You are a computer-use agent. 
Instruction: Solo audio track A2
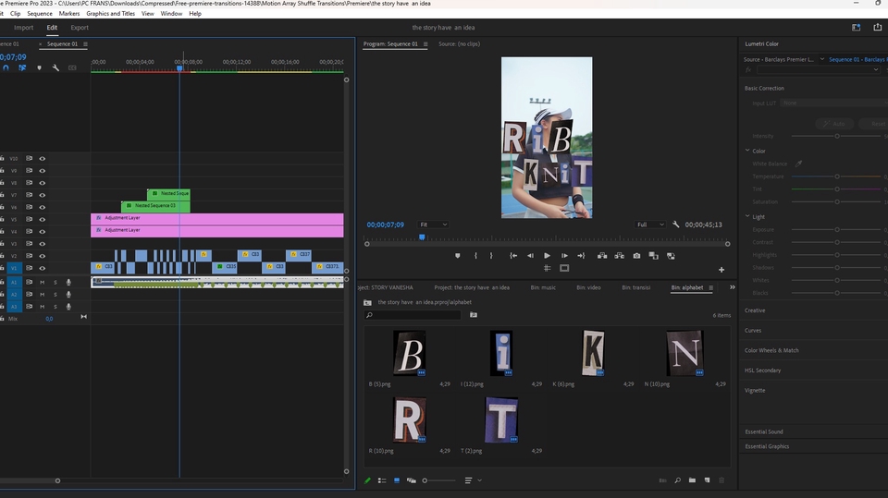pos(55,294)
